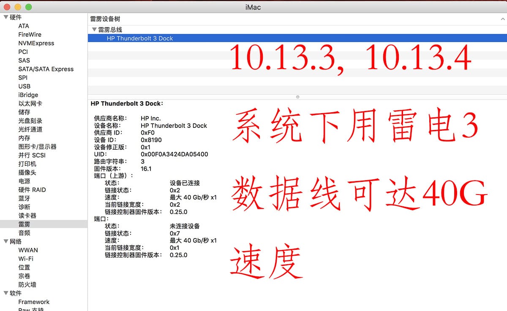Collapse the 网络 section in sidebar
This screenshot has height=311, width=507.
pos(5,242)
